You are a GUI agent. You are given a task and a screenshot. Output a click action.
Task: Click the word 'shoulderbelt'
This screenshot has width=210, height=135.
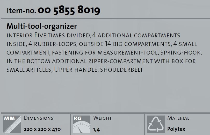(122, 70)
